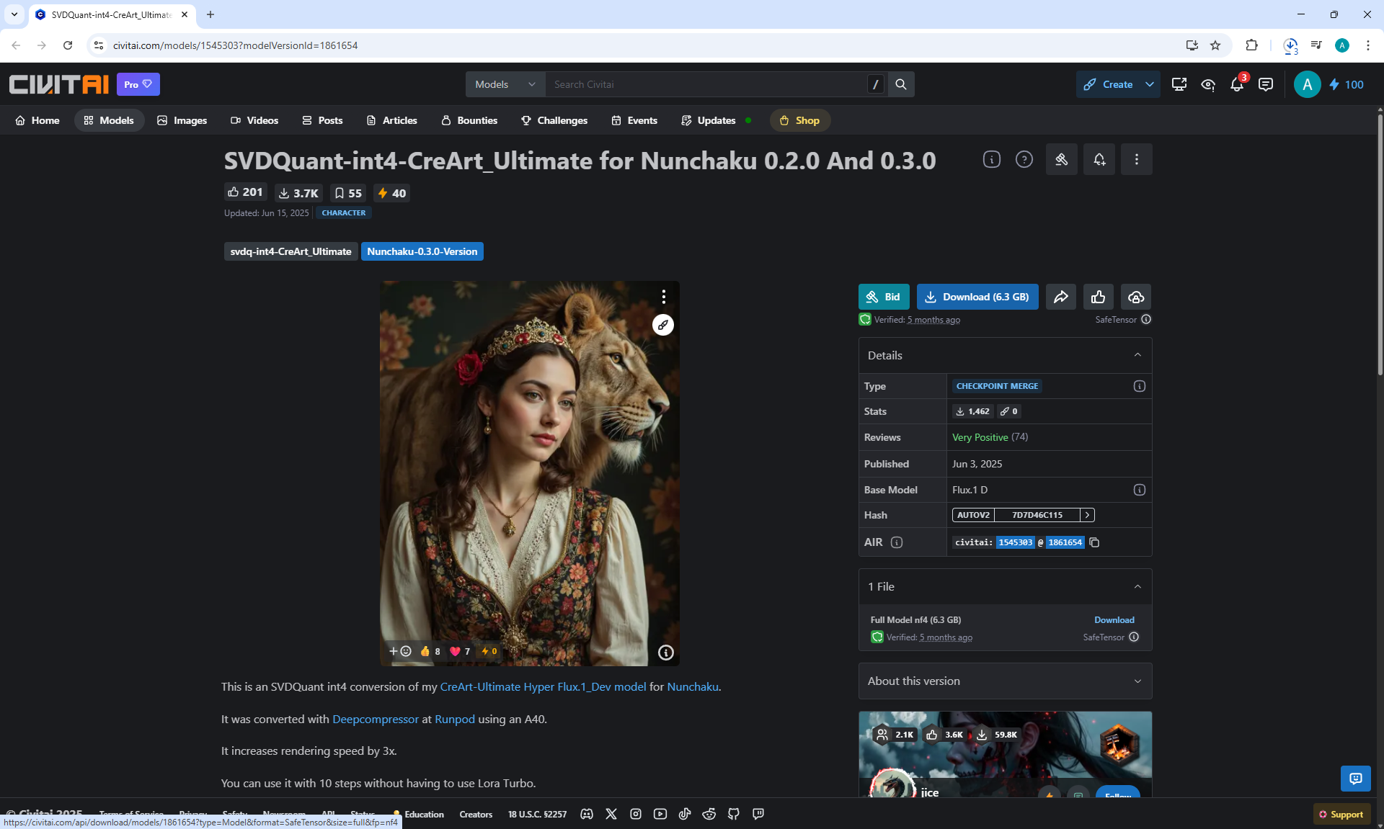Toggle the thumbs-up reaction on image

click(x=430, y=651)
